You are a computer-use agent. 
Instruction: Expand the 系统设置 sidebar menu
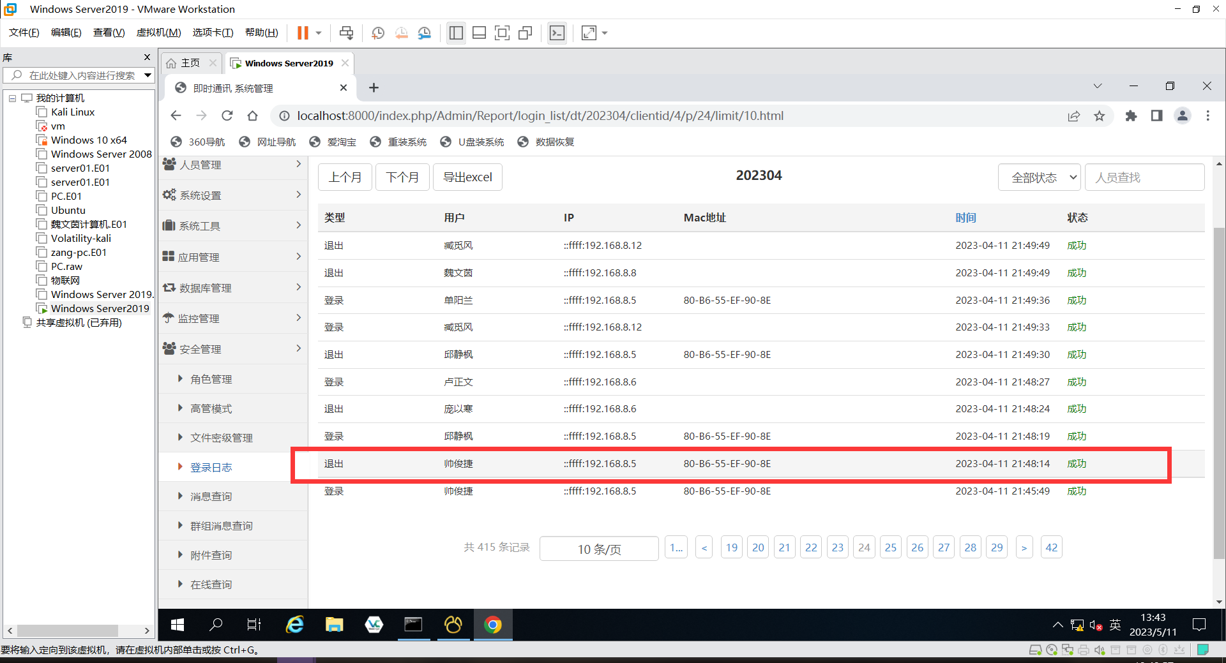click(x=233, y=195)
